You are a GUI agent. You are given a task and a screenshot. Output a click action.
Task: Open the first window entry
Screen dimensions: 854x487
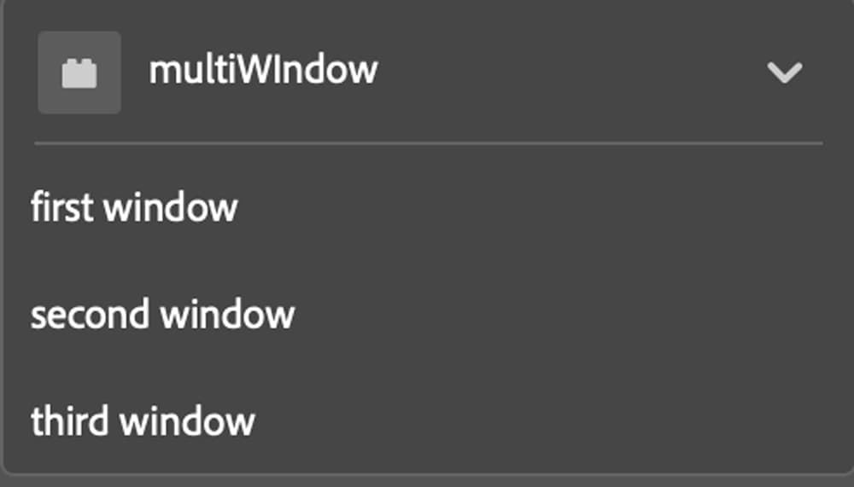tap(134, 207)
